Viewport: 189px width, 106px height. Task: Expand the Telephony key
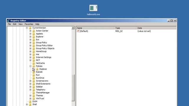click(x=30, y=90)
